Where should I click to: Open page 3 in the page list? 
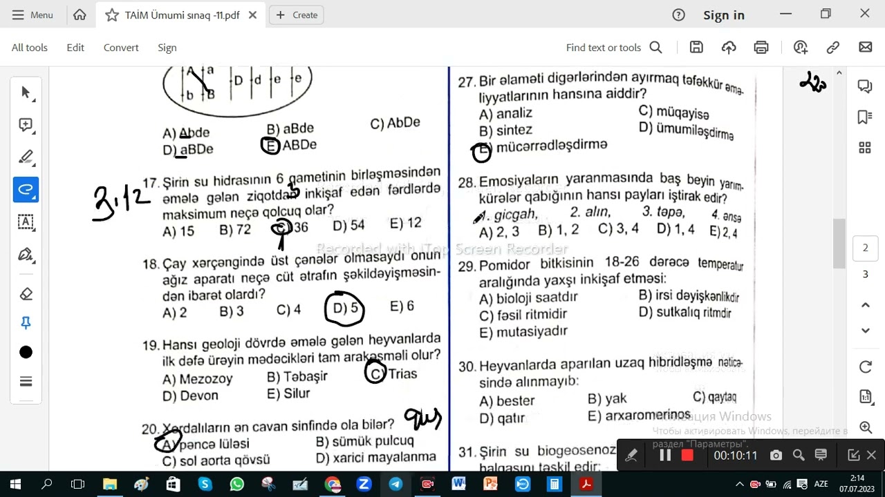pos(865,274)
